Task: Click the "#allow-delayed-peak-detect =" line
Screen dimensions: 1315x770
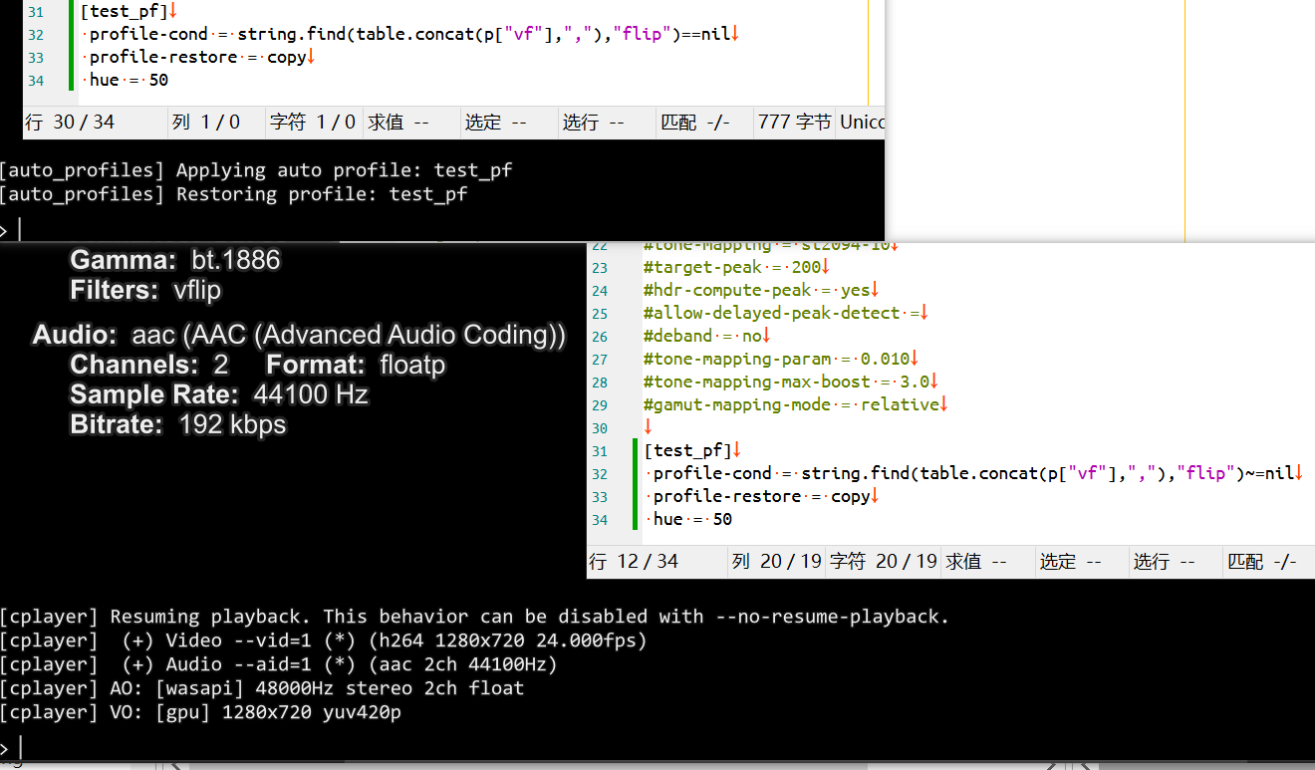Action: [786, 314]
